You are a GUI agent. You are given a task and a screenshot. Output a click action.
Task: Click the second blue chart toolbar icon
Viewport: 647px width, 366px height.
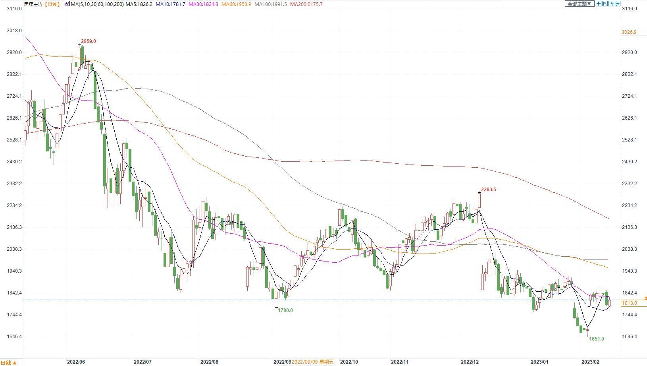[605, 4]
